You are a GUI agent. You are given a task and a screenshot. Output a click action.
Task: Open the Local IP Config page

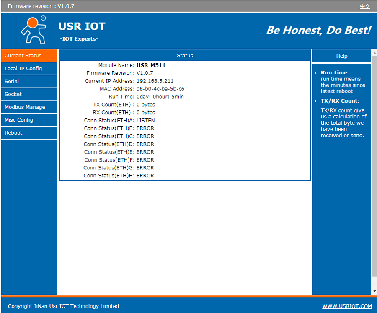[x=29, y=69]
